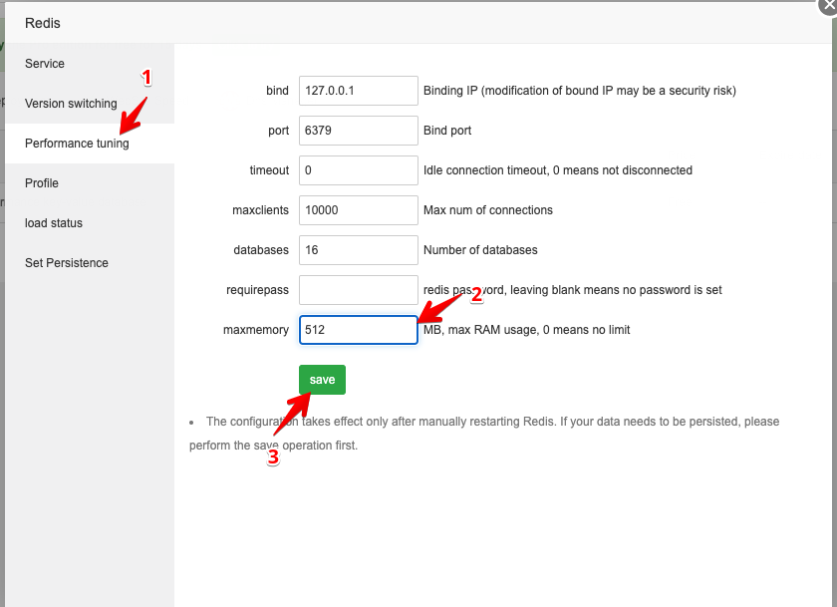Click the Redis dialog title

(x=43, y=23)
